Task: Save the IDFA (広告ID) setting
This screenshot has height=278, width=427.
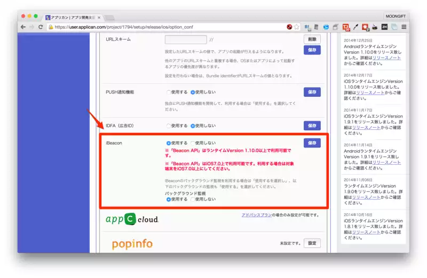Action: (x=312, y=126)
